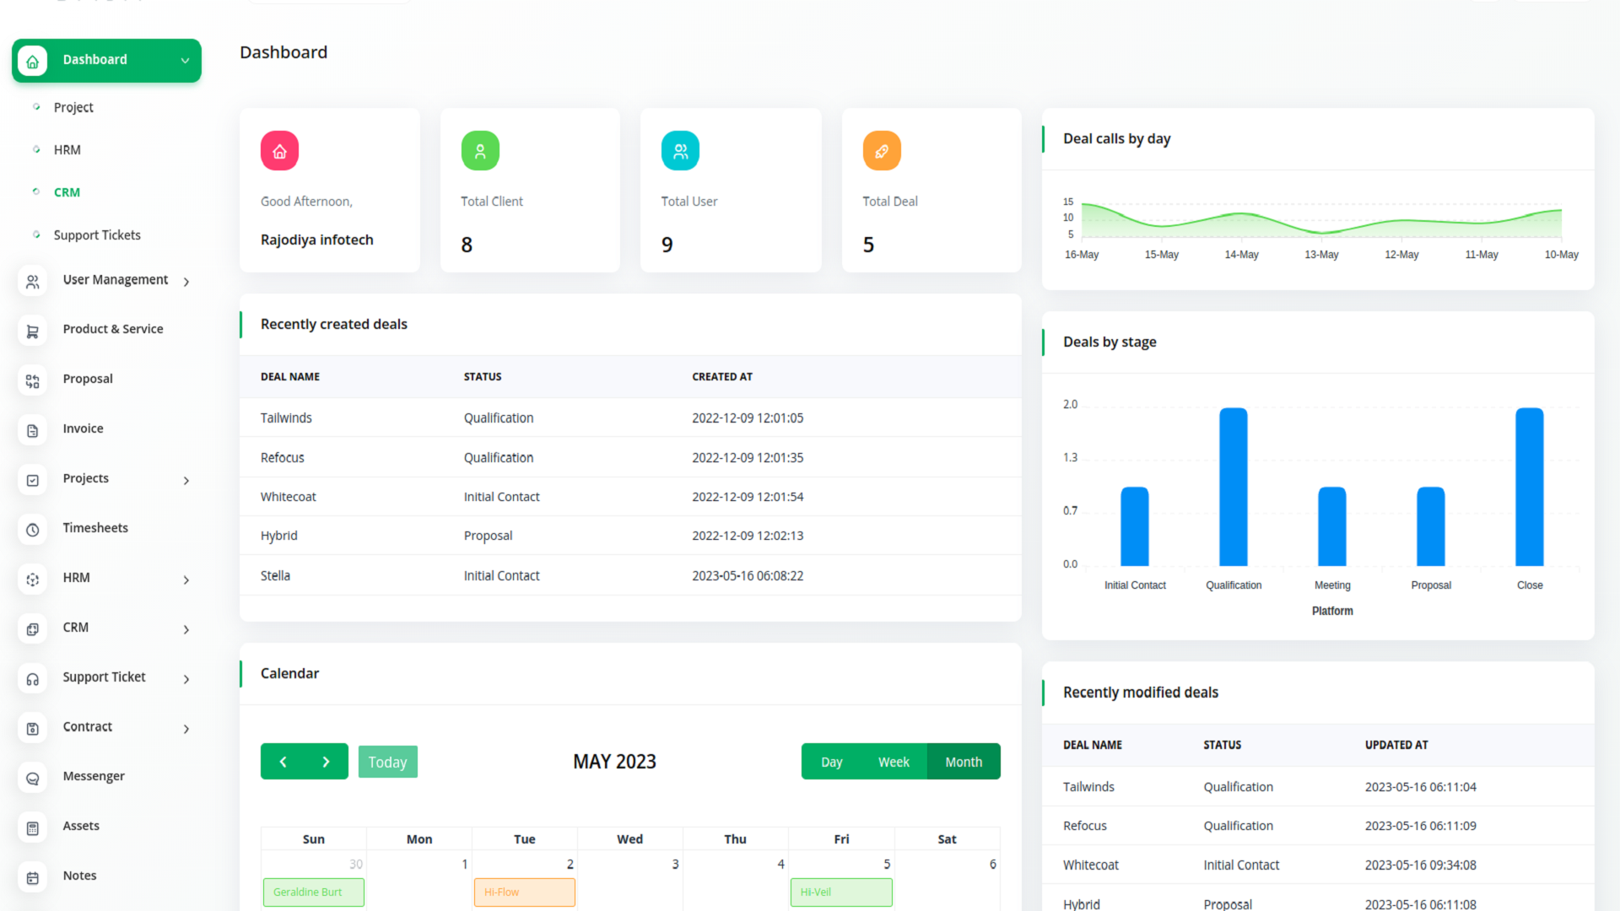Collapse the Dashboard menu chevron
The image size is (1620, 911).
[185, 61]
